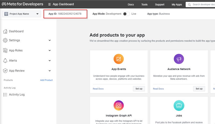The image size is (215, 124).
Task: Expand the App Review chevron
Action: click(50, 71)
